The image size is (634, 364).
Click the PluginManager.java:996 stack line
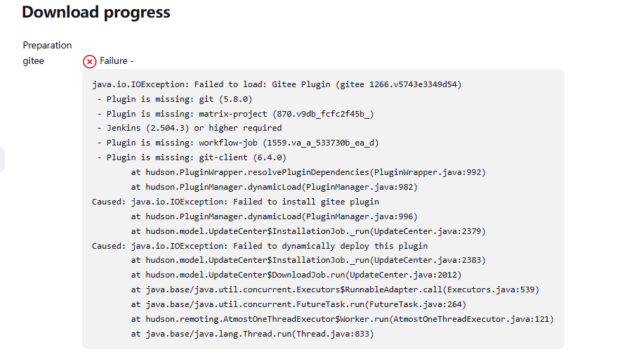coord(275,216)
